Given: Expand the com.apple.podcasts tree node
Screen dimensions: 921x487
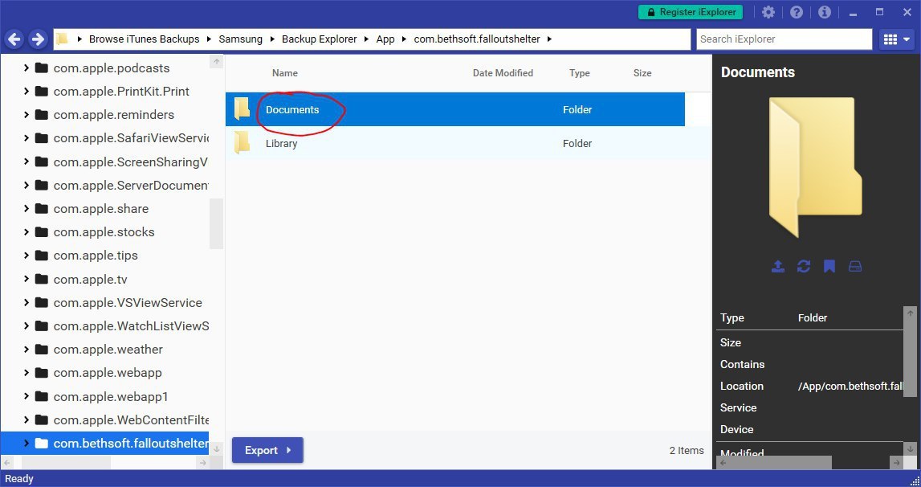Looking at the screenshot, I should pyautogui.click(x=26, y=68).
